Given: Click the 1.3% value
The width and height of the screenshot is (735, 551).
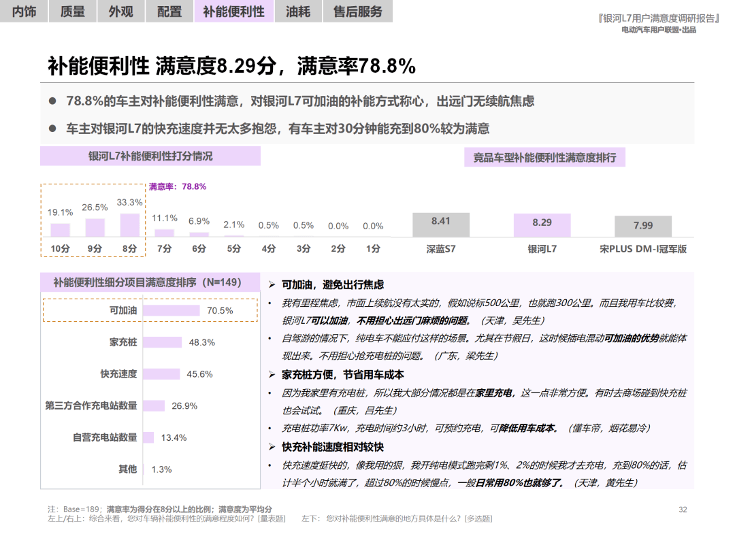Looking at the screenshot, I should pyautogui.click(x=162, y=469).
